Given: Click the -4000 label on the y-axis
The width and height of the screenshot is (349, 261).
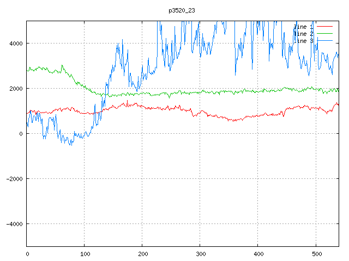Looking at the screenshot, I should [14, 224].
